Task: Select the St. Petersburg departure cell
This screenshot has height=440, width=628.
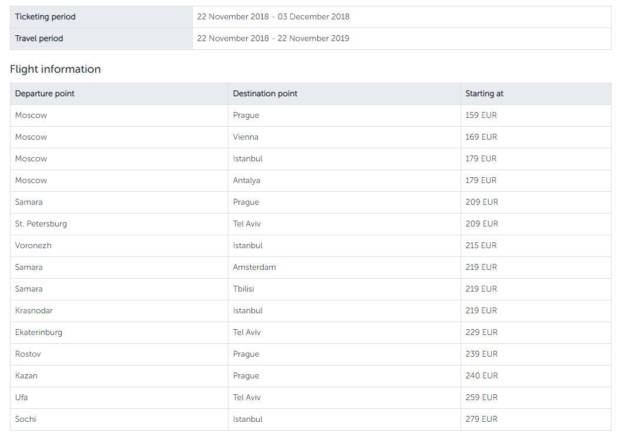Action: click(x=41, y=224)
